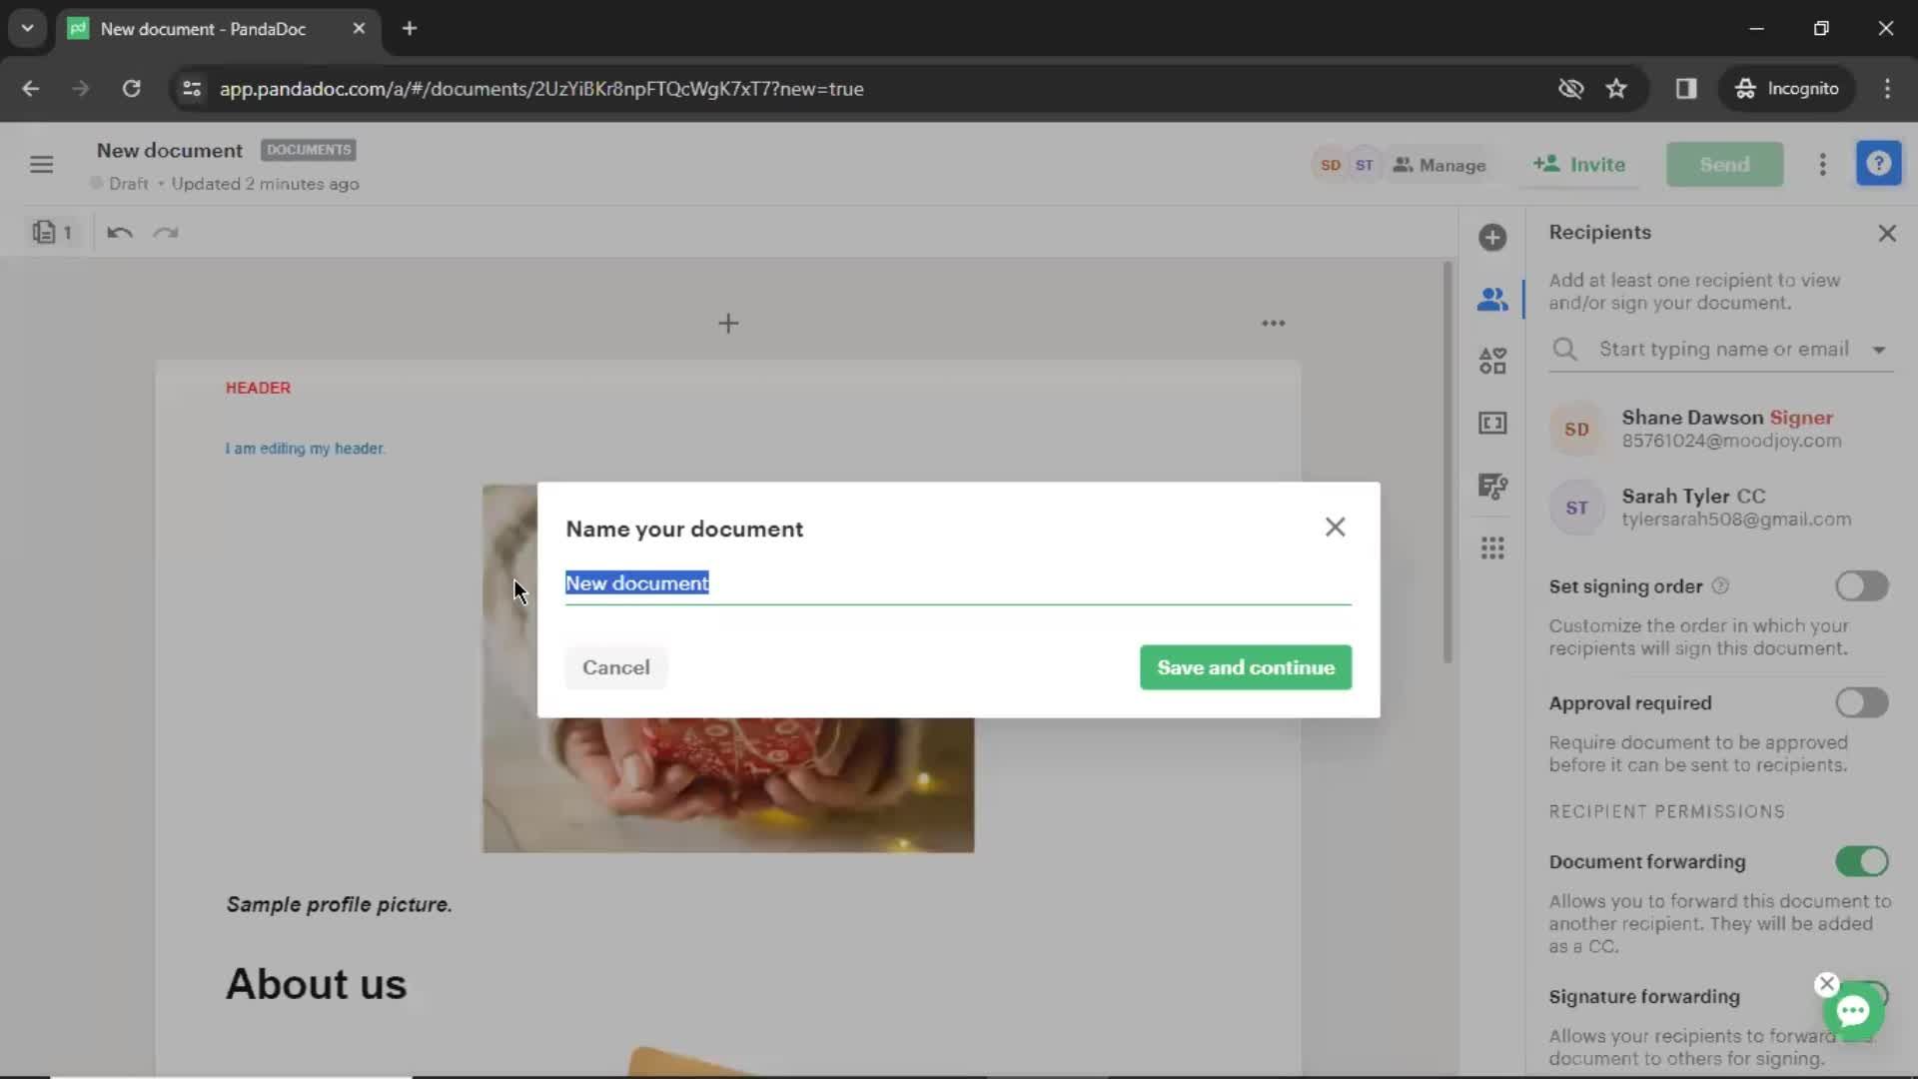
Task: Click Shane Dawson Signer recipient entry
Action: 1723,429
